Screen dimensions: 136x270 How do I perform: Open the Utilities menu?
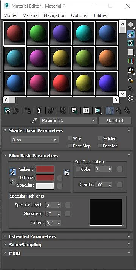point(100,15)
